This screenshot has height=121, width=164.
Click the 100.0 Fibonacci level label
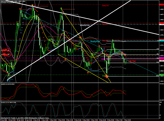[157, 76]
